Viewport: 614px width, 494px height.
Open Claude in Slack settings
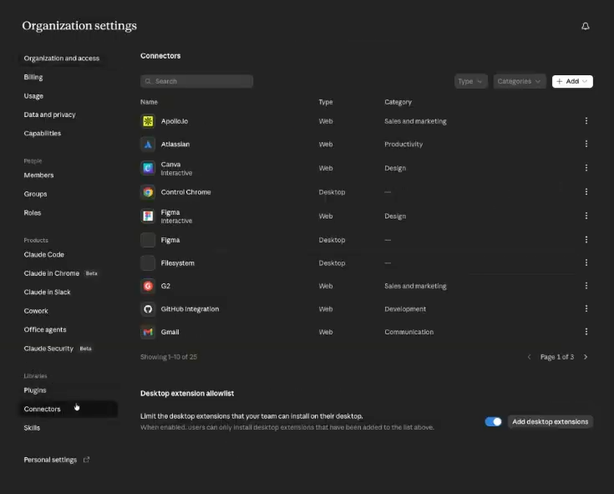[x=47, y=293]
